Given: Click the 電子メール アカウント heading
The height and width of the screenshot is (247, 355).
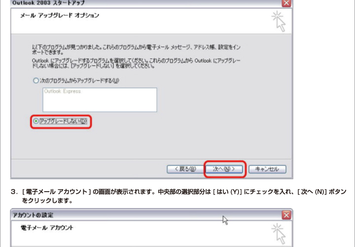Looking at the screenshot, I should [47, 228].
